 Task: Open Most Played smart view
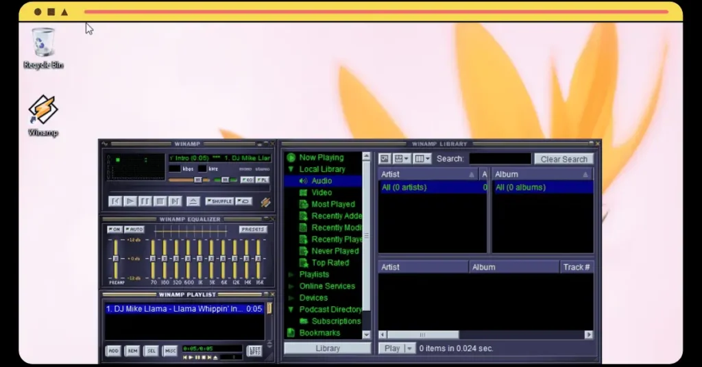point(333,204)
